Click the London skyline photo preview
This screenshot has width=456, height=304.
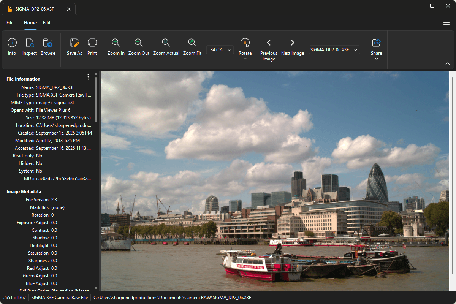pos(275,181)
